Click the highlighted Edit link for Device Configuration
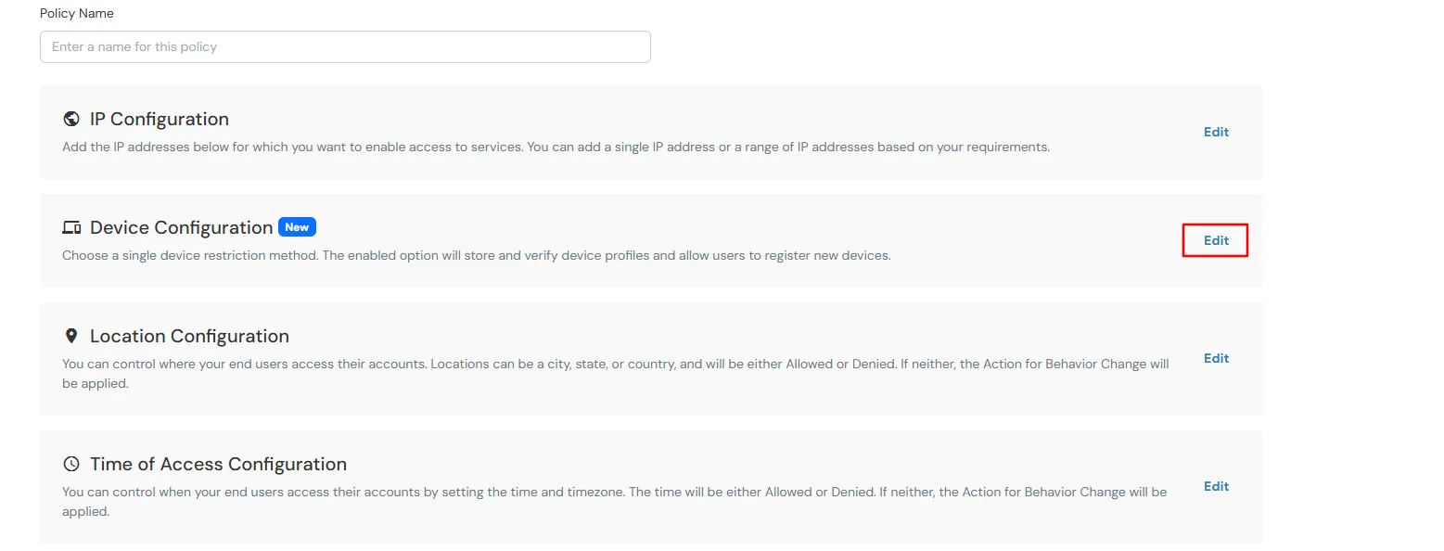 1215,239
